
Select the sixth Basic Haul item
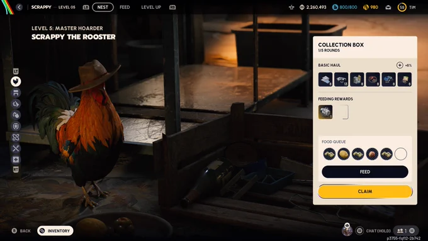[405, 79]
